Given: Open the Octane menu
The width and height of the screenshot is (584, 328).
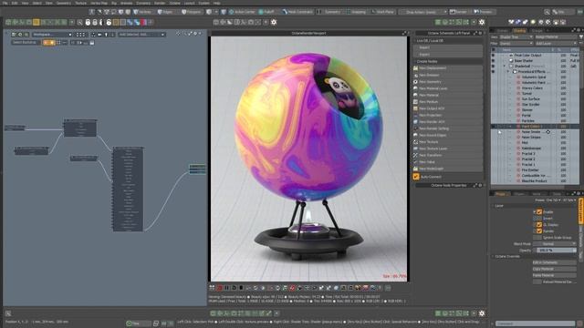Looking at the screenshot, I should 174,3.
